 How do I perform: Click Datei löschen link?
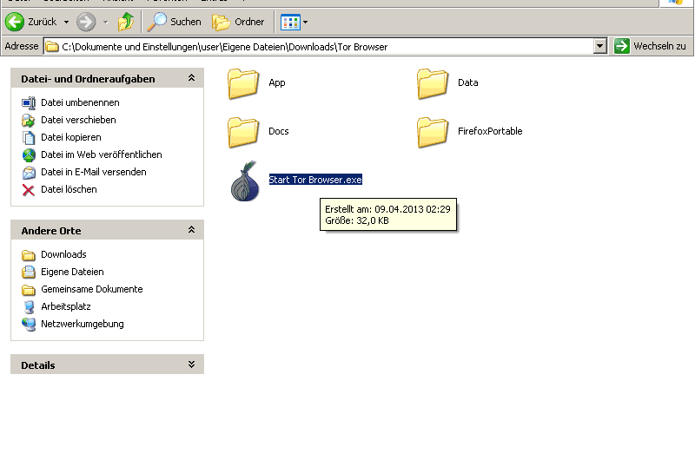[69, 189]
